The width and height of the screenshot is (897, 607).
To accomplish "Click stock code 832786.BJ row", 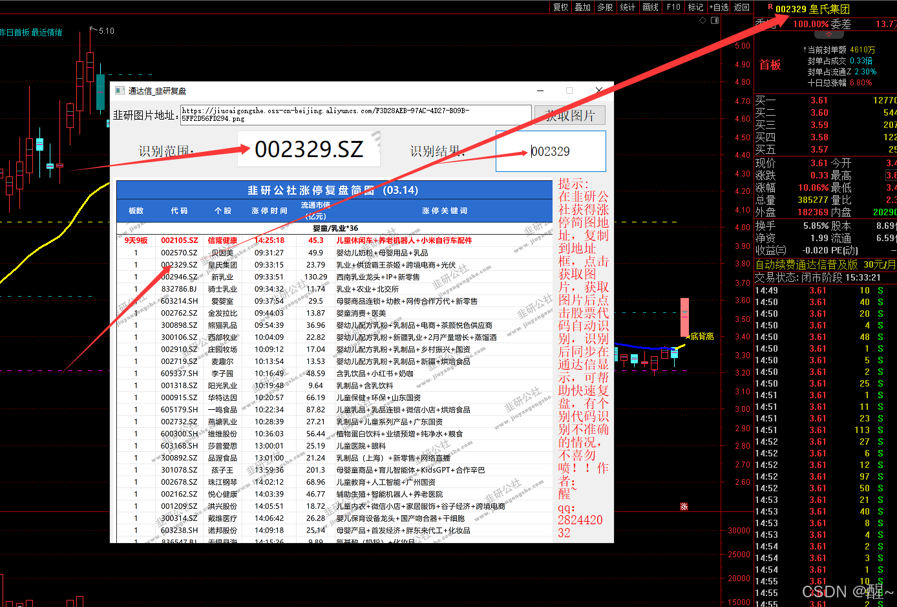I will click(x=180, y=289).
